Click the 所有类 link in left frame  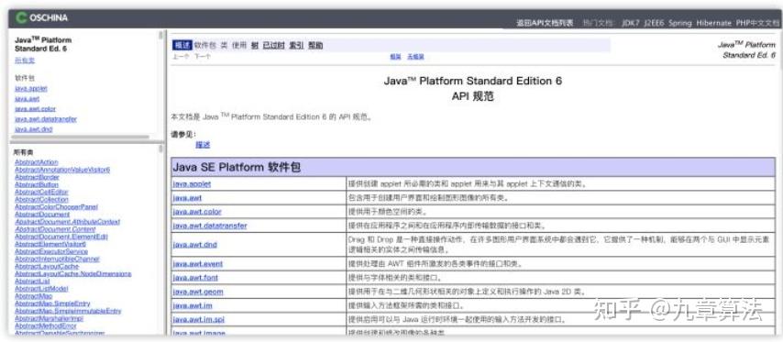pos(25,61)
